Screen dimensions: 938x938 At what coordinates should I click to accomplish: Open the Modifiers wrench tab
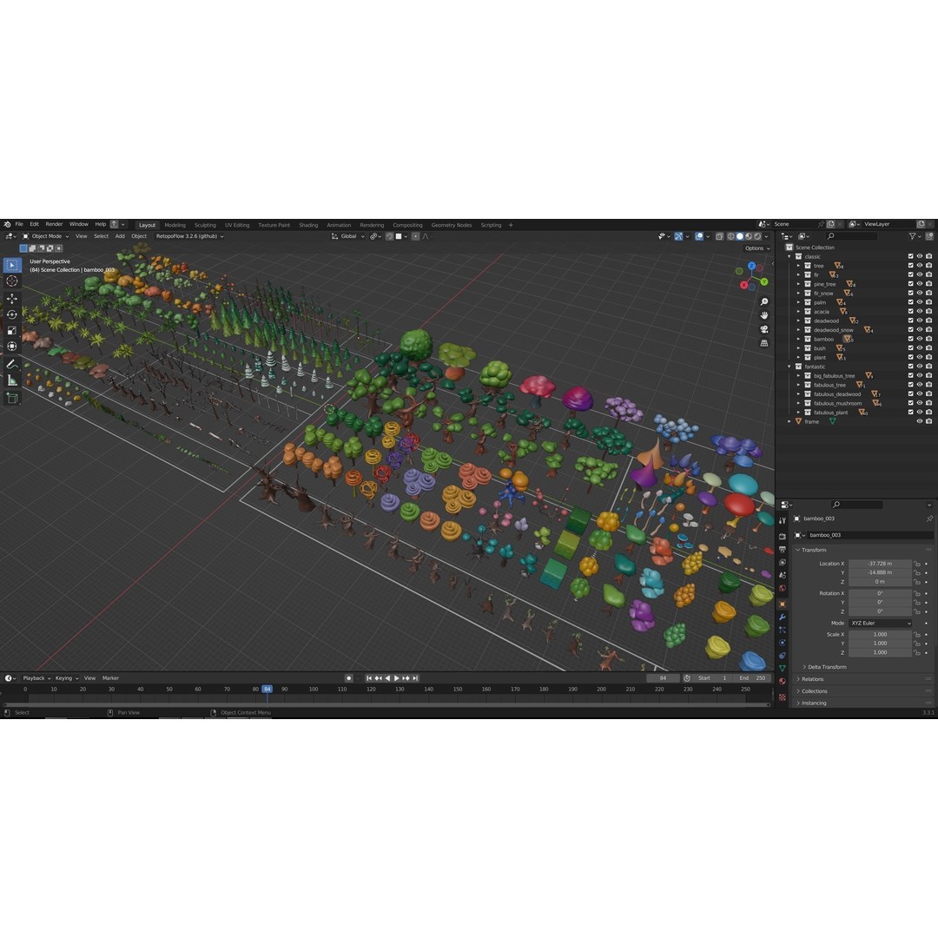782,617
